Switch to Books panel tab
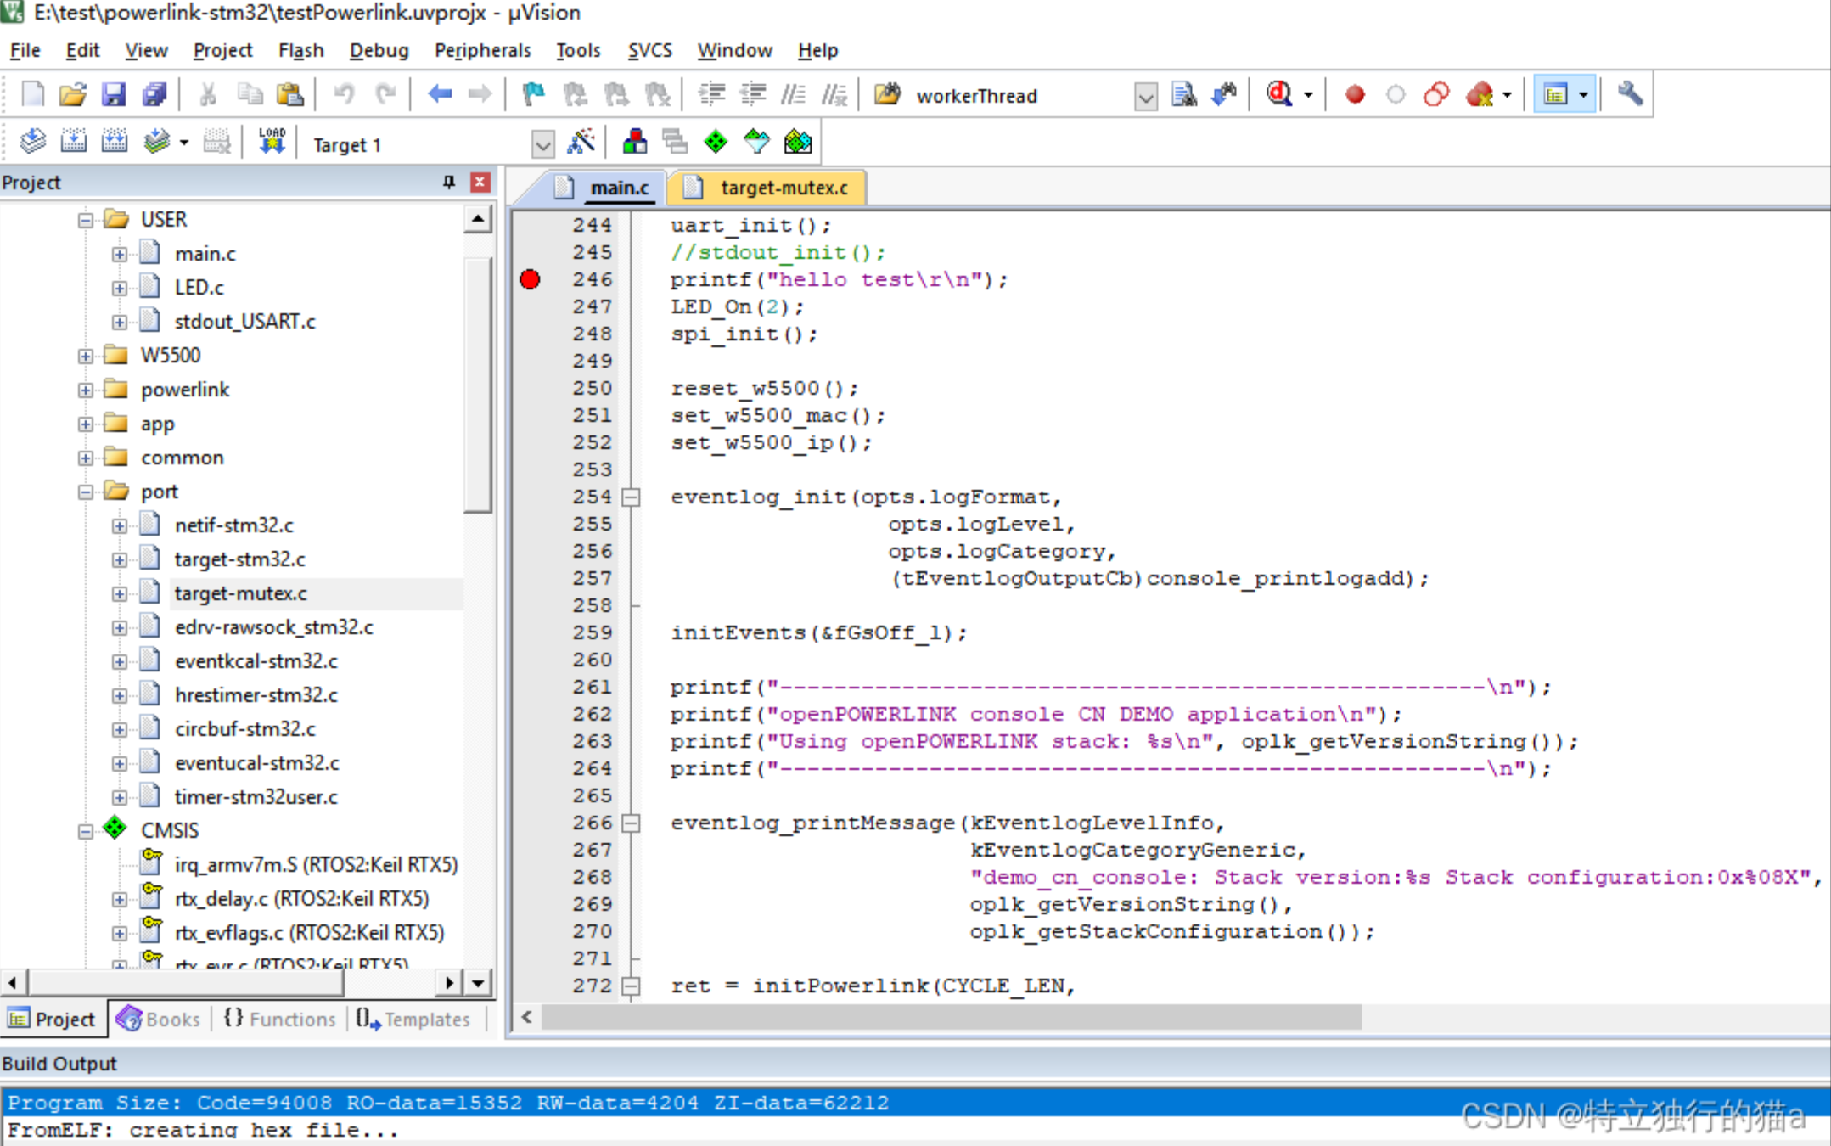Image resolution: width=1831 pixels, height=1146 pixels. (x=159, y=1019)
